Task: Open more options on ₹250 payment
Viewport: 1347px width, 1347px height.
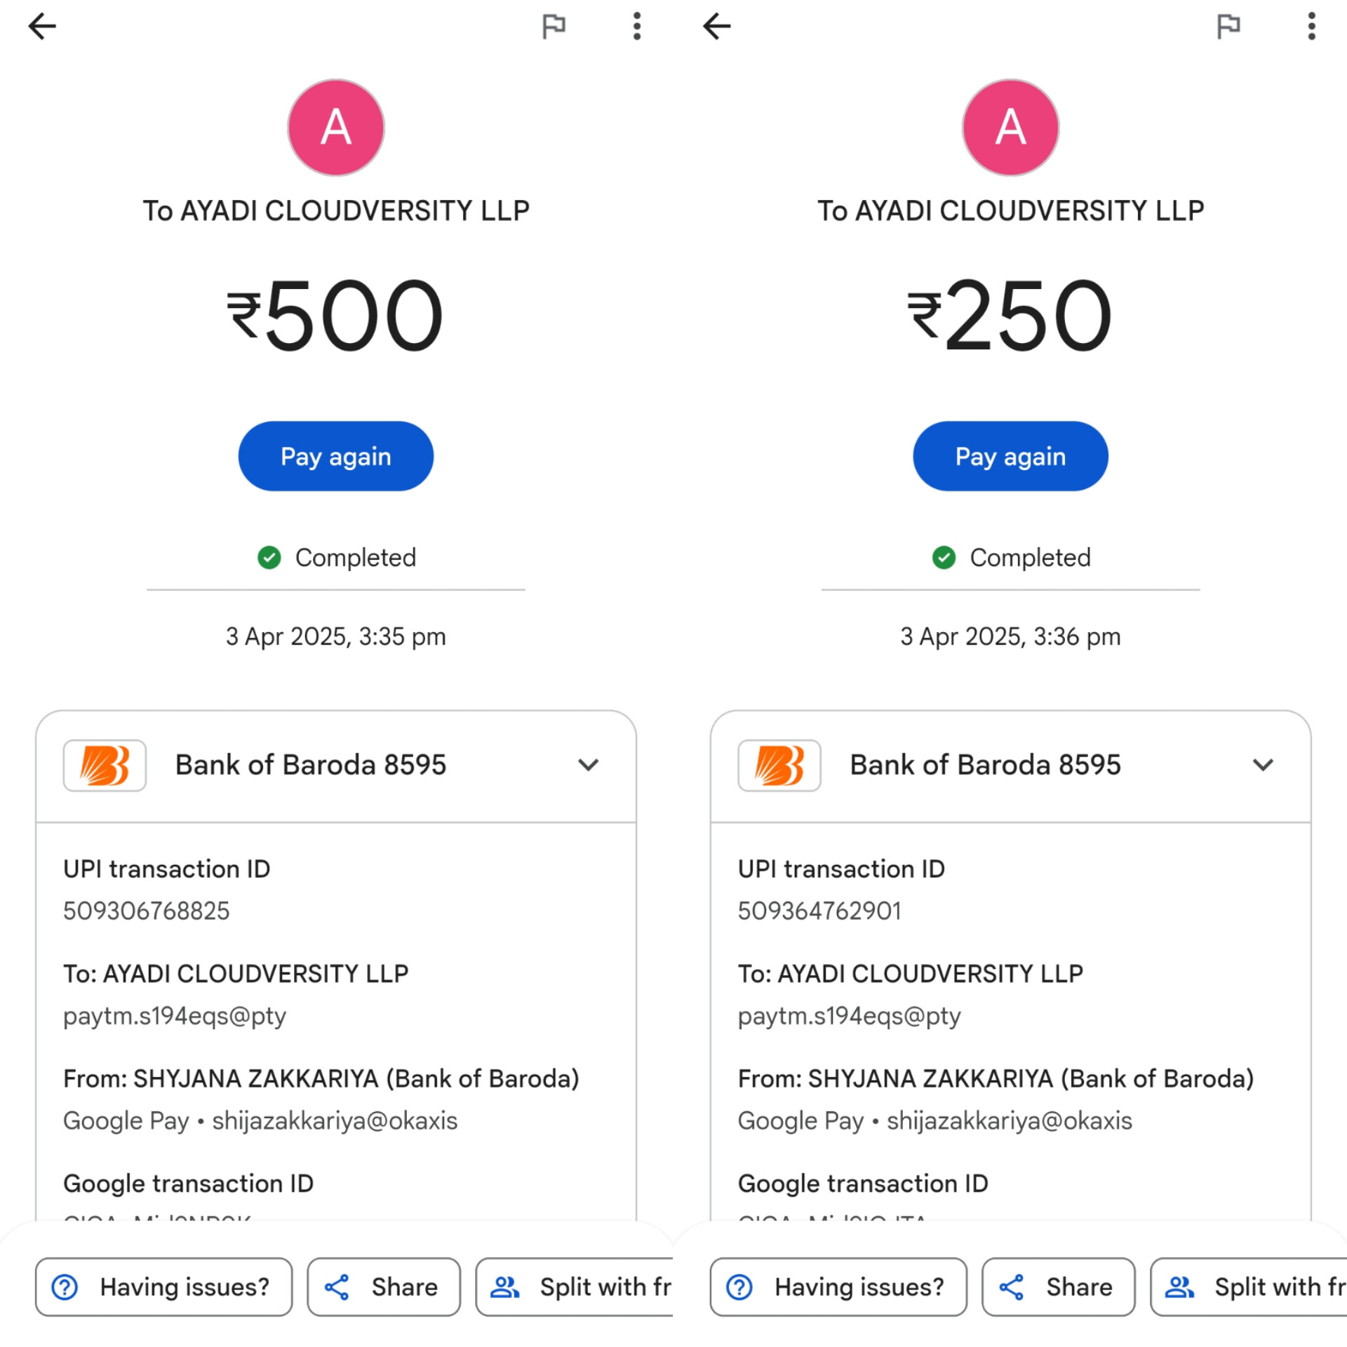Action: click(1311, 27)
